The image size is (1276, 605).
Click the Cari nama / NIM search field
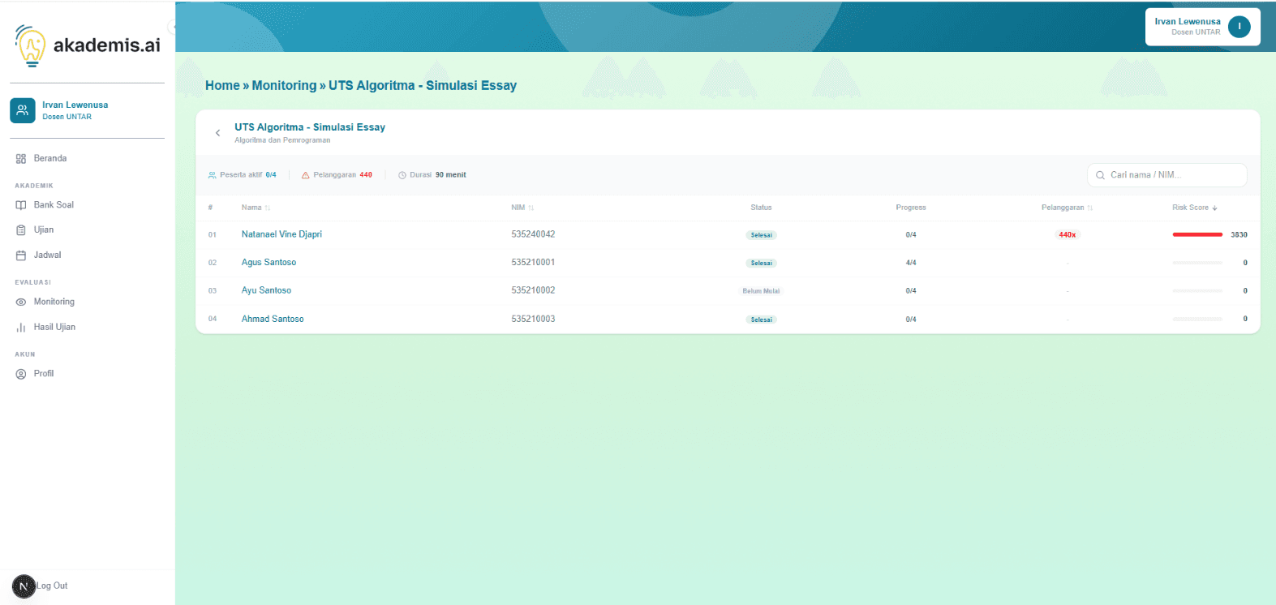click(1166, 175)
